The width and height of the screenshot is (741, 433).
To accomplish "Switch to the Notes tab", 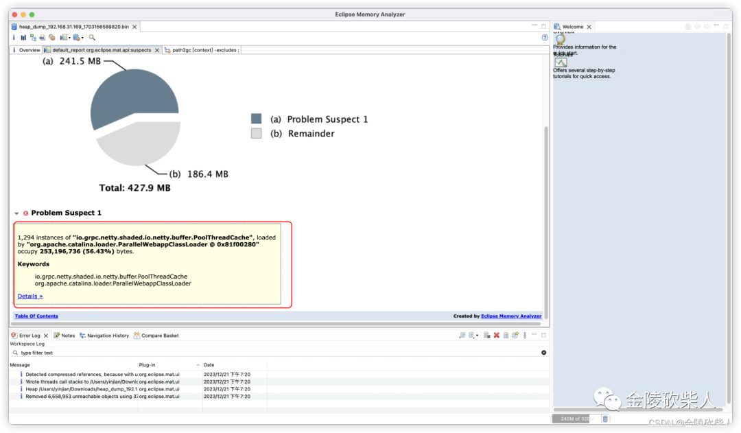I will (x=64, y=336).
